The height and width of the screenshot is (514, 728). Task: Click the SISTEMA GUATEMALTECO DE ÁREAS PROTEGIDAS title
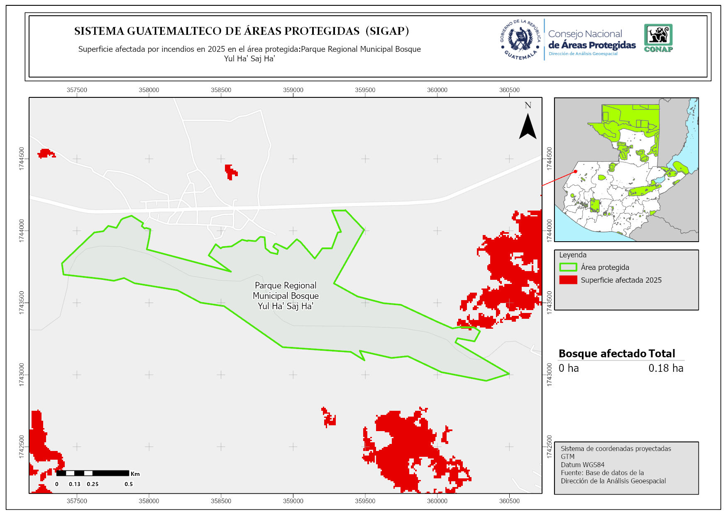click(x=242, y=31)
